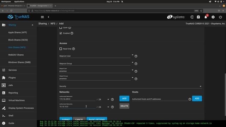
Task: Reload the browser page
Action: 11,11
